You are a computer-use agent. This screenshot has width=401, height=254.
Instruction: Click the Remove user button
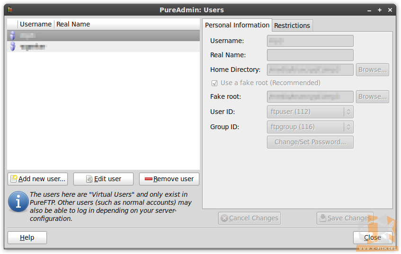coord(169,179)
